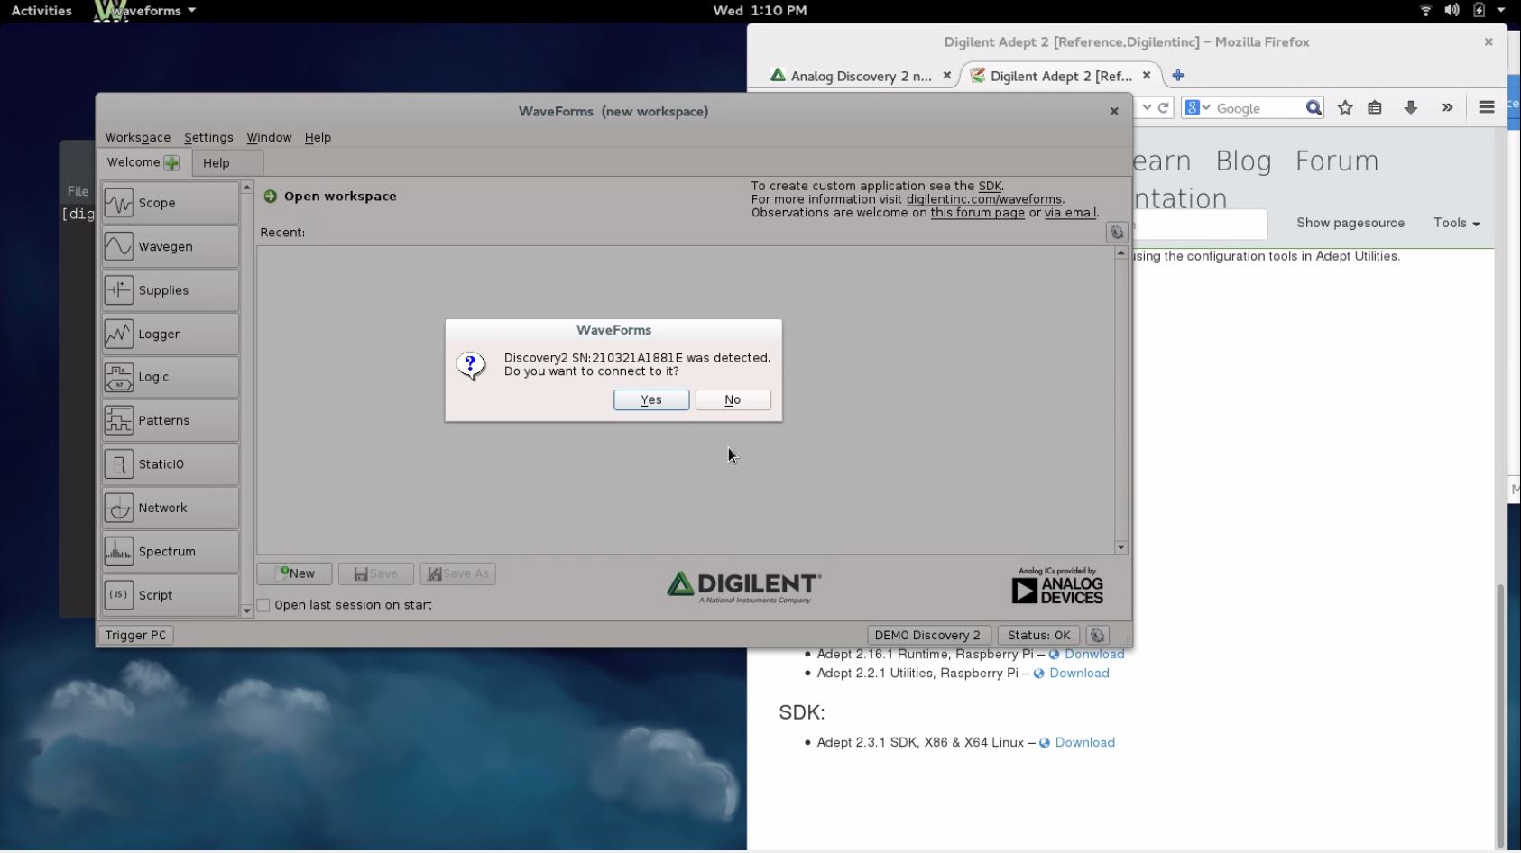Click Firefox reload button
Viewport: 1521px width, 853px height.
tap(1164, 107)
